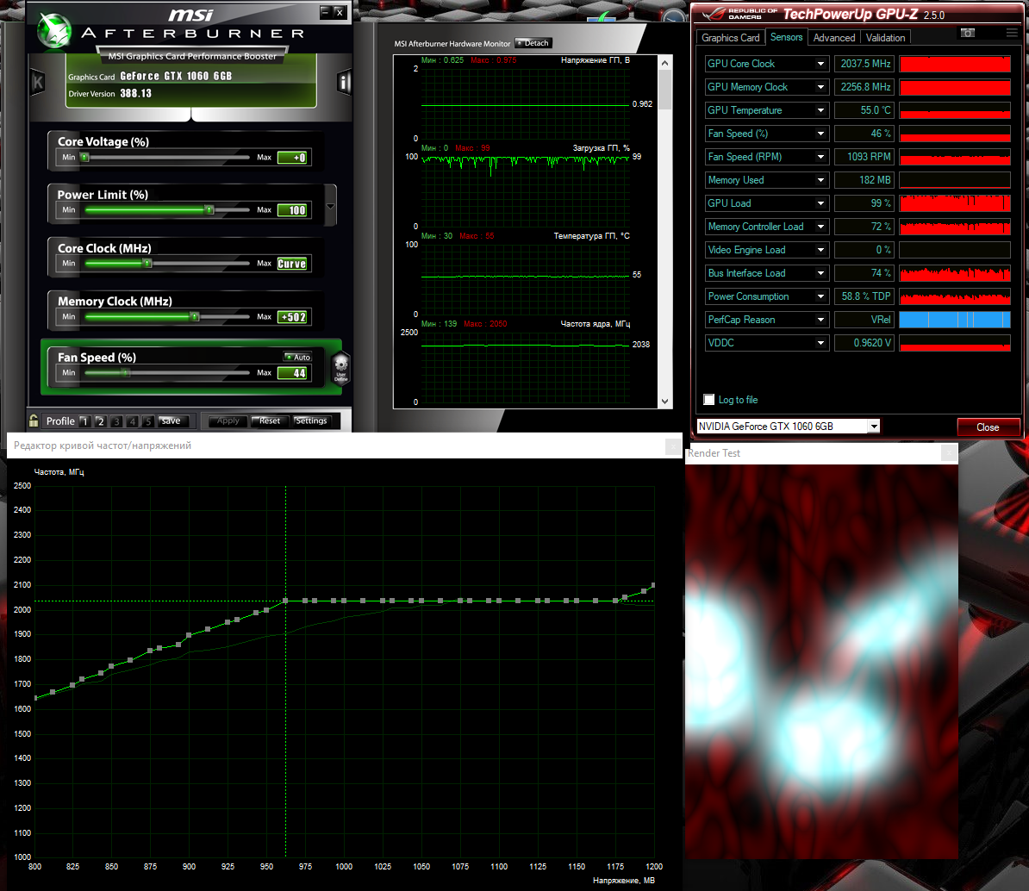Expand the Power Limit options arrow

(x=330, y=205)
